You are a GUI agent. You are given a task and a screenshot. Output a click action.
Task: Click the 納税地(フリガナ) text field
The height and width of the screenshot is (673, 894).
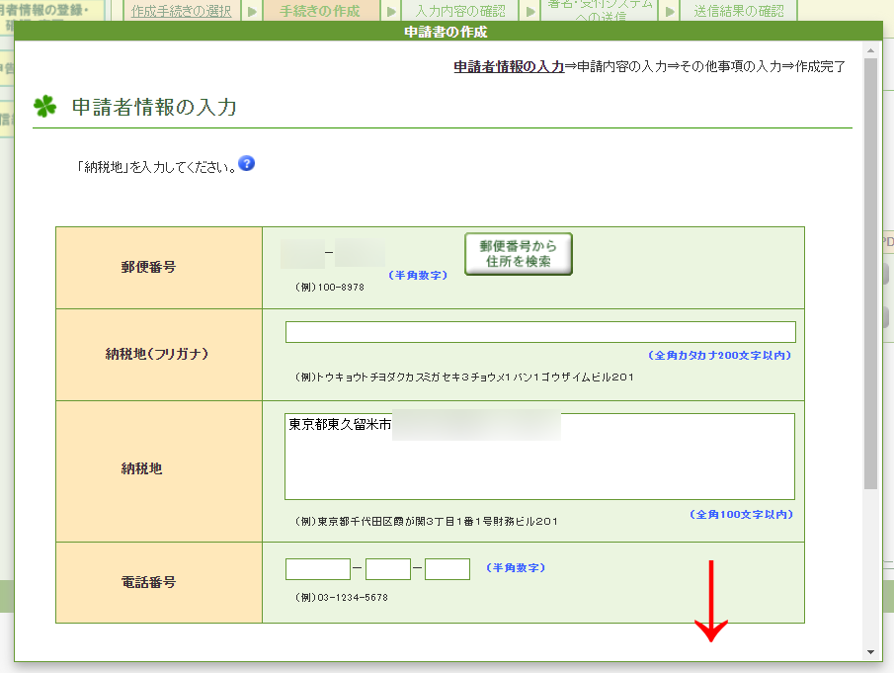coord(540,332)
